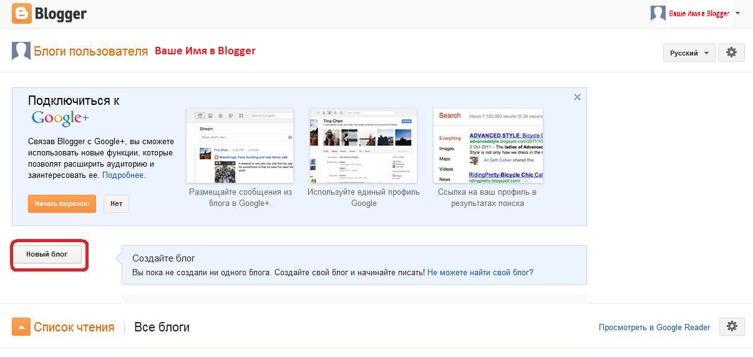Click the Новый блог button

pyautogui.click(x=47, y=255)
